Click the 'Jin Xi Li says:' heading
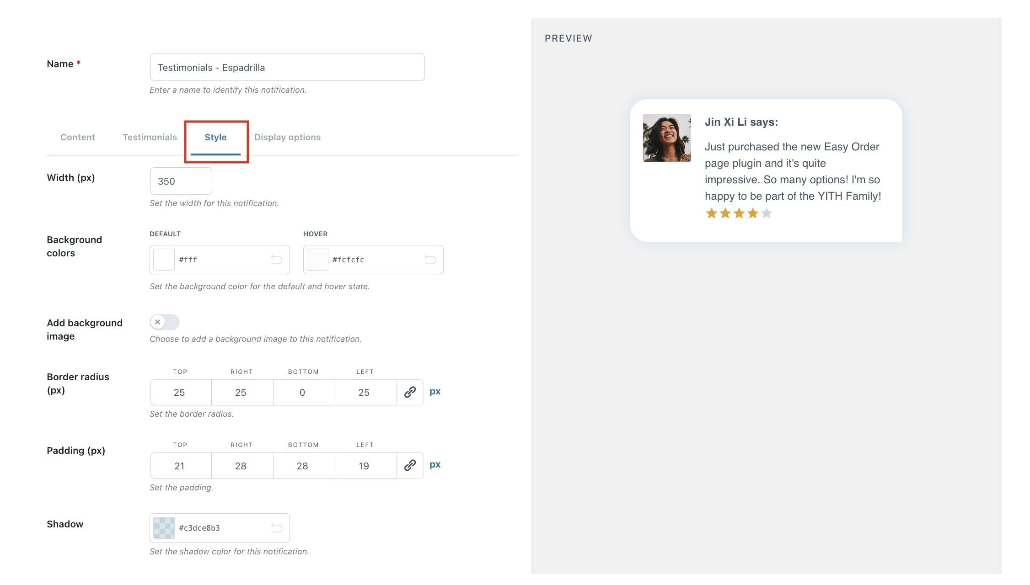1030x585 pixels. point(741,122)
